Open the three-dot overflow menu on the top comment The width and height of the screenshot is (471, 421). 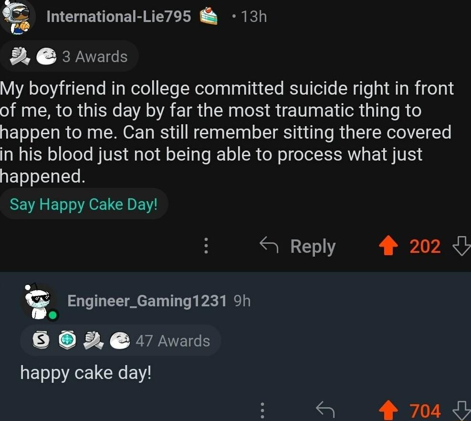click(206, 246)
